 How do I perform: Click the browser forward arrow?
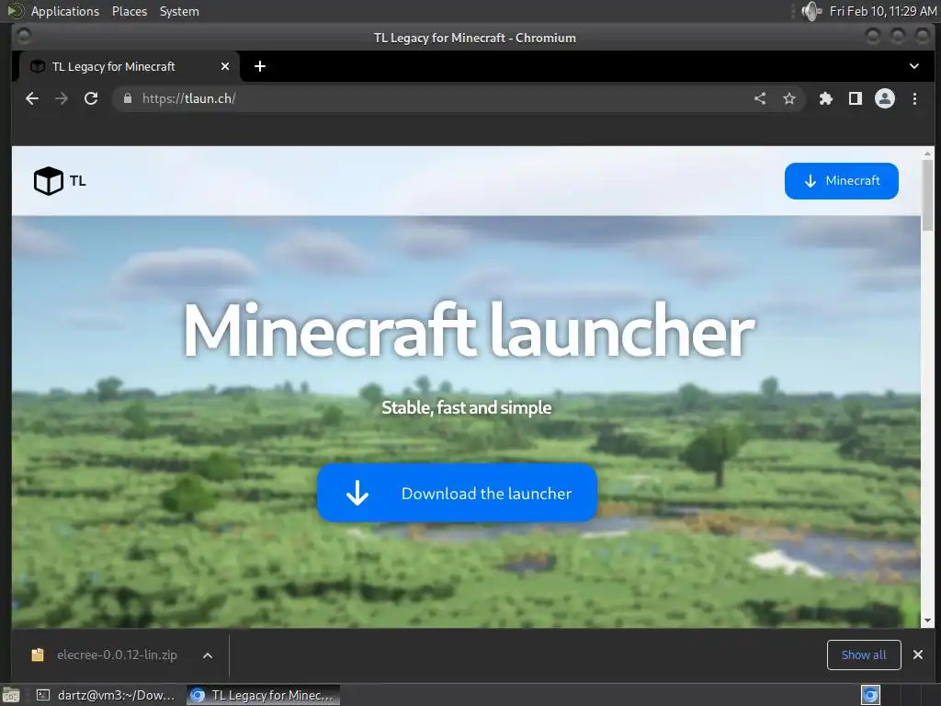pyautogui.click(x=62, y=98)
